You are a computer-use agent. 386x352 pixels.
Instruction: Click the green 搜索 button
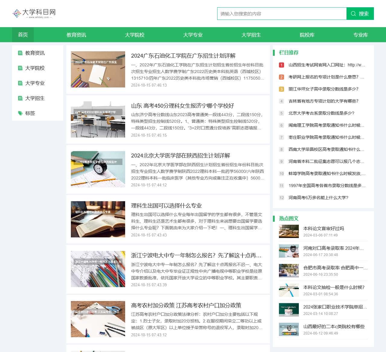coord(360,14)
